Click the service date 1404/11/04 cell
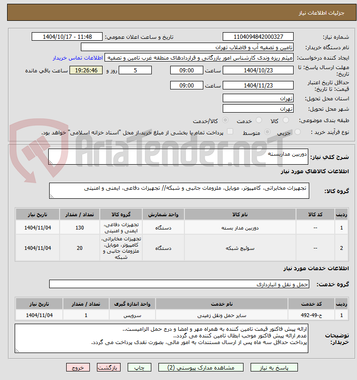This screenshot has height=380, width=357. [x=39, y=315]
